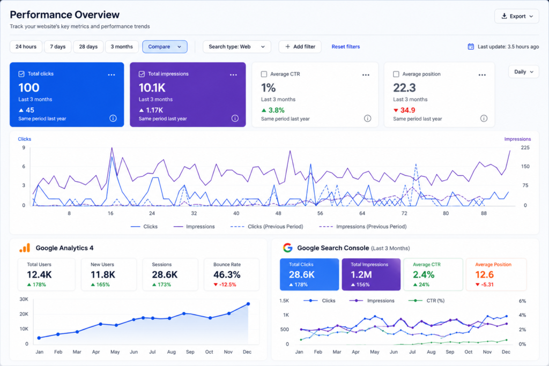This screenshot has height=366, width=549.
Task: Click the 'Performance Overview' heading
Action: (65, 14)
